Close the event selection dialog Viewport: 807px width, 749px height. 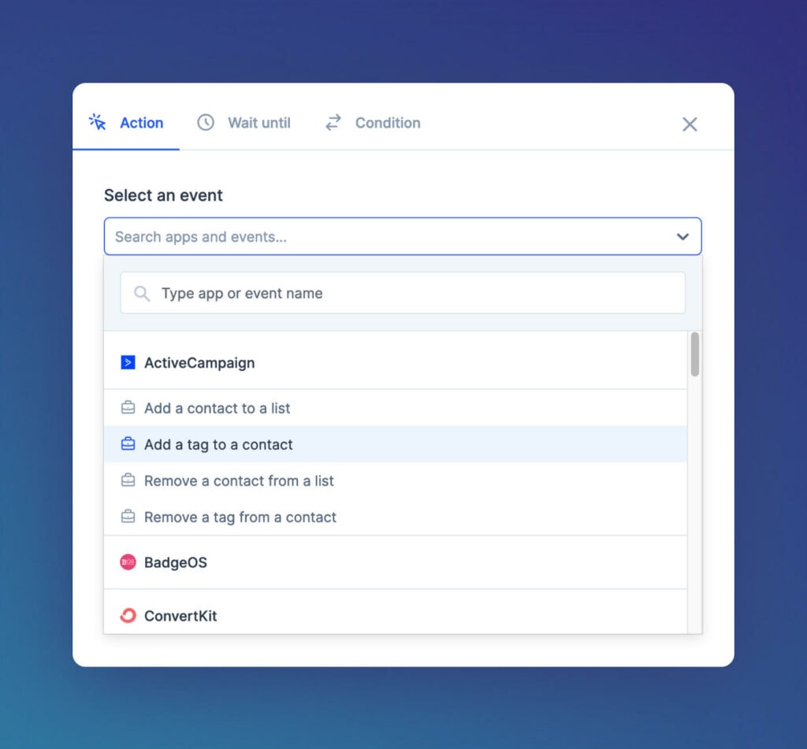point(690,124)
